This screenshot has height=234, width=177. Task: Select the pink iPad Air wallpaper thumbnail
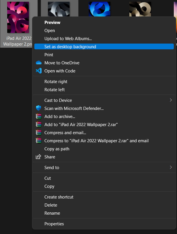point(18,17)
